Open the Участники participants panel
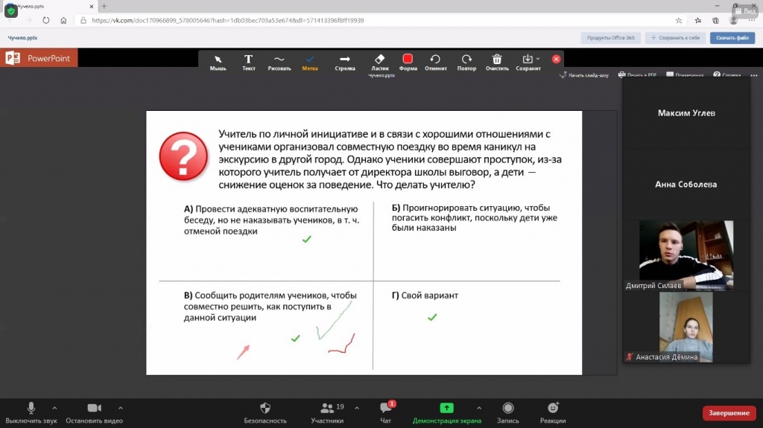This screenshot has width=763, height=428. click(327, 412)
